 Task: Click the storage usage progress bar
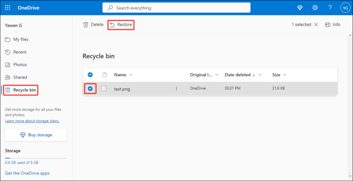coord(36,158)
